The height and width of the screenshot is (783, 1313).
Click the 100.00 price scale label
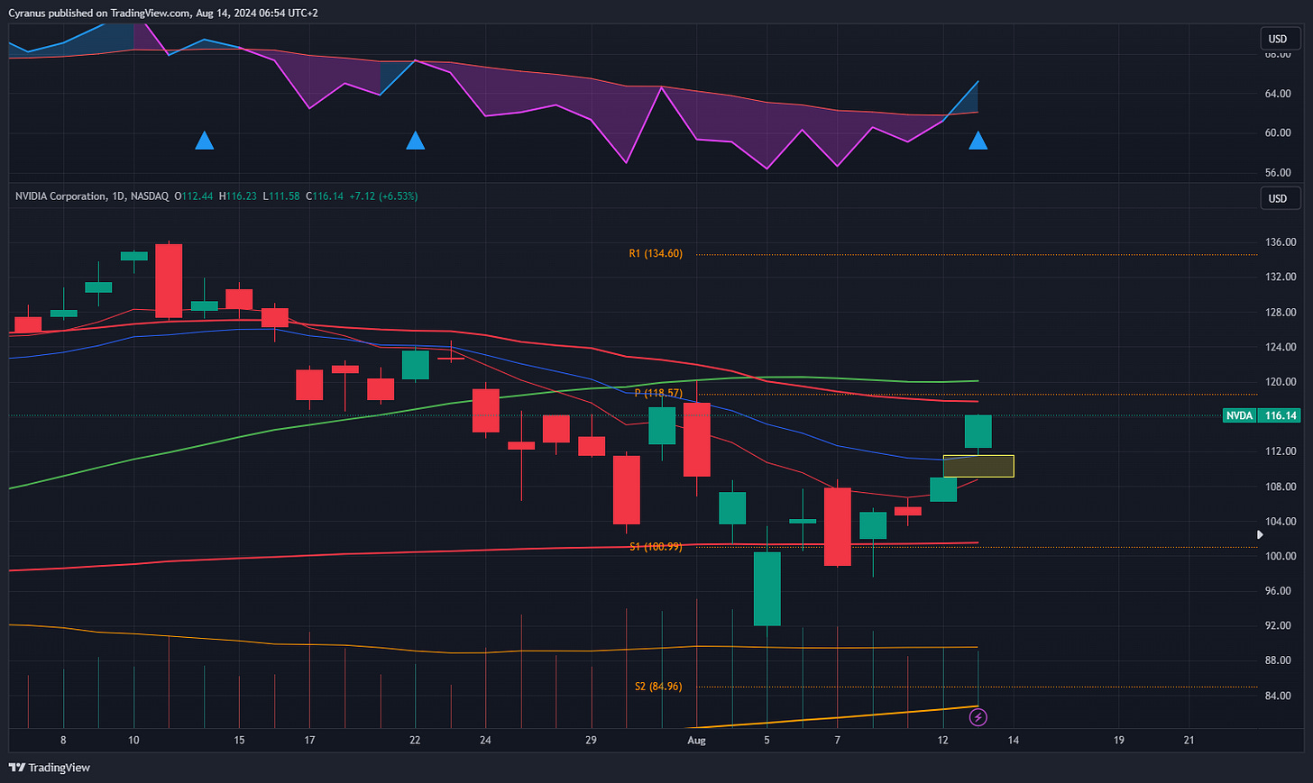1281,556
